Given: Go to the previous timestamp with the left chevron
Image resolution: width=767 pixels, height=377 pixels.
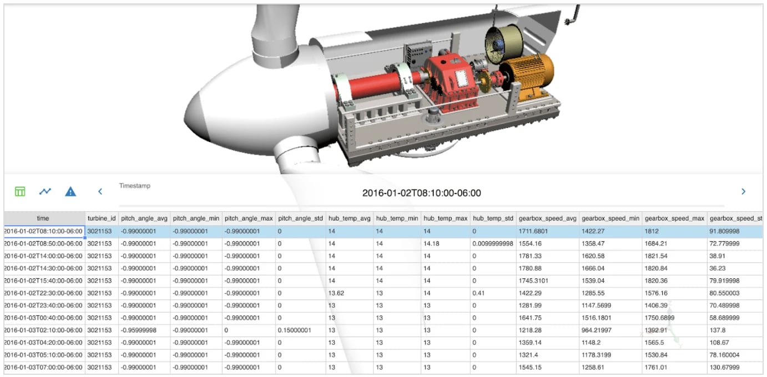Looking at the screenshot, I should [x=100, y=191].
